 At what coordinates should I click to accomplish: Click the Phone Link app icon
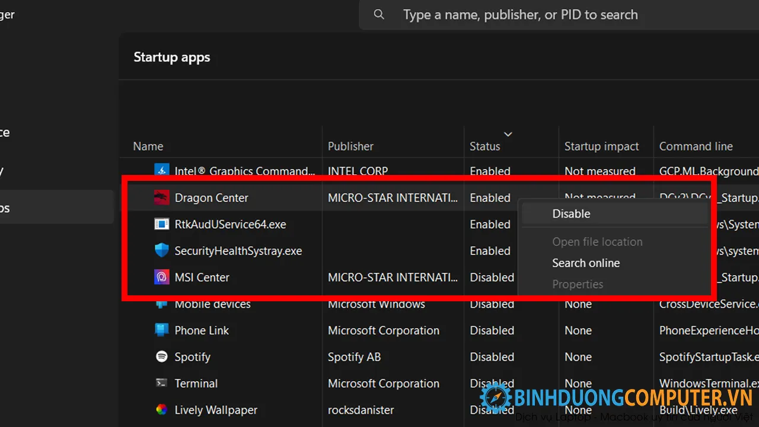pos(162,330)
